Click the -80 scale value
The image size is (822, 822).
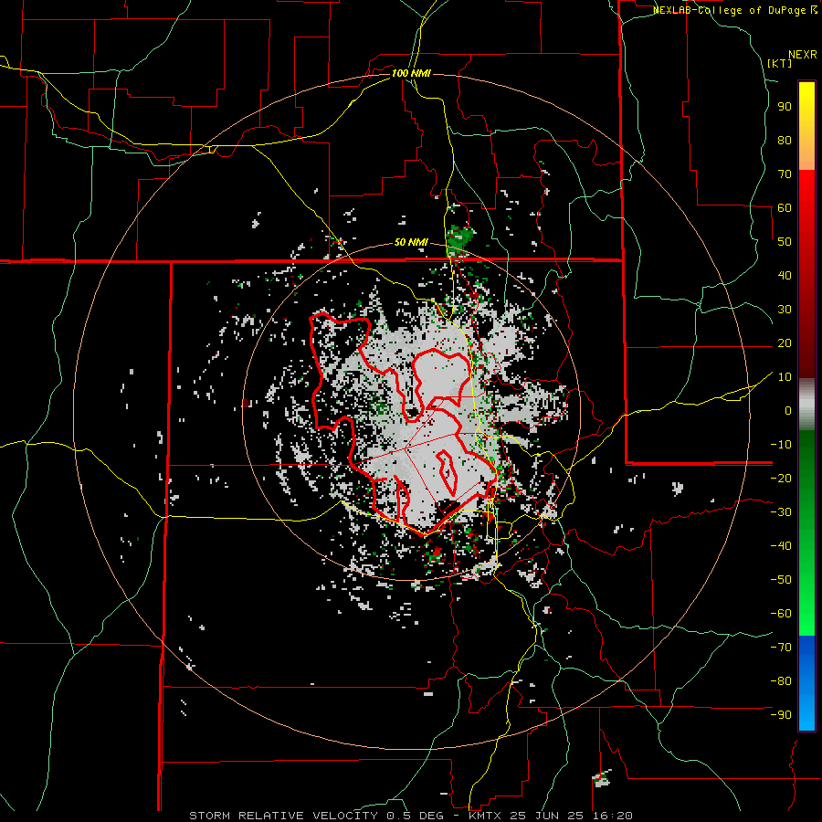(x=781, y=681)
